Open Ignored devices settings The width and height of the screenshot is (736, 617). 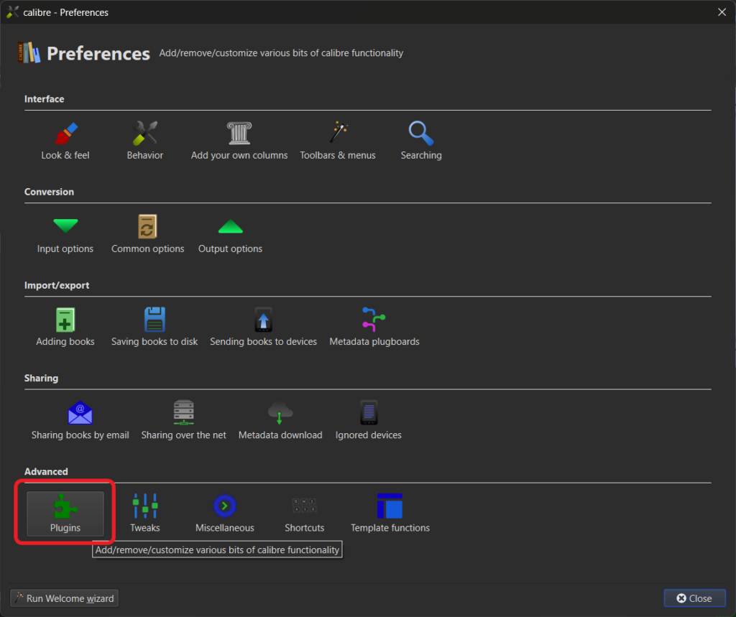pos(369,420)
